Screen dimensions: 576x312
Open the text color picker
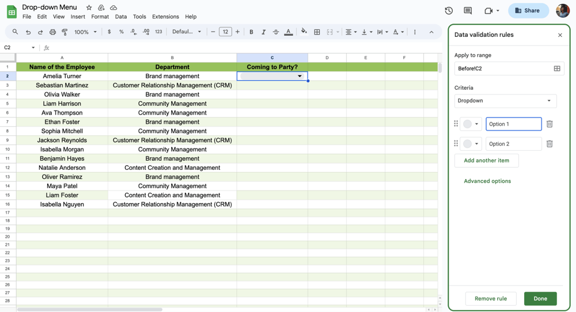tap(289, 32)
